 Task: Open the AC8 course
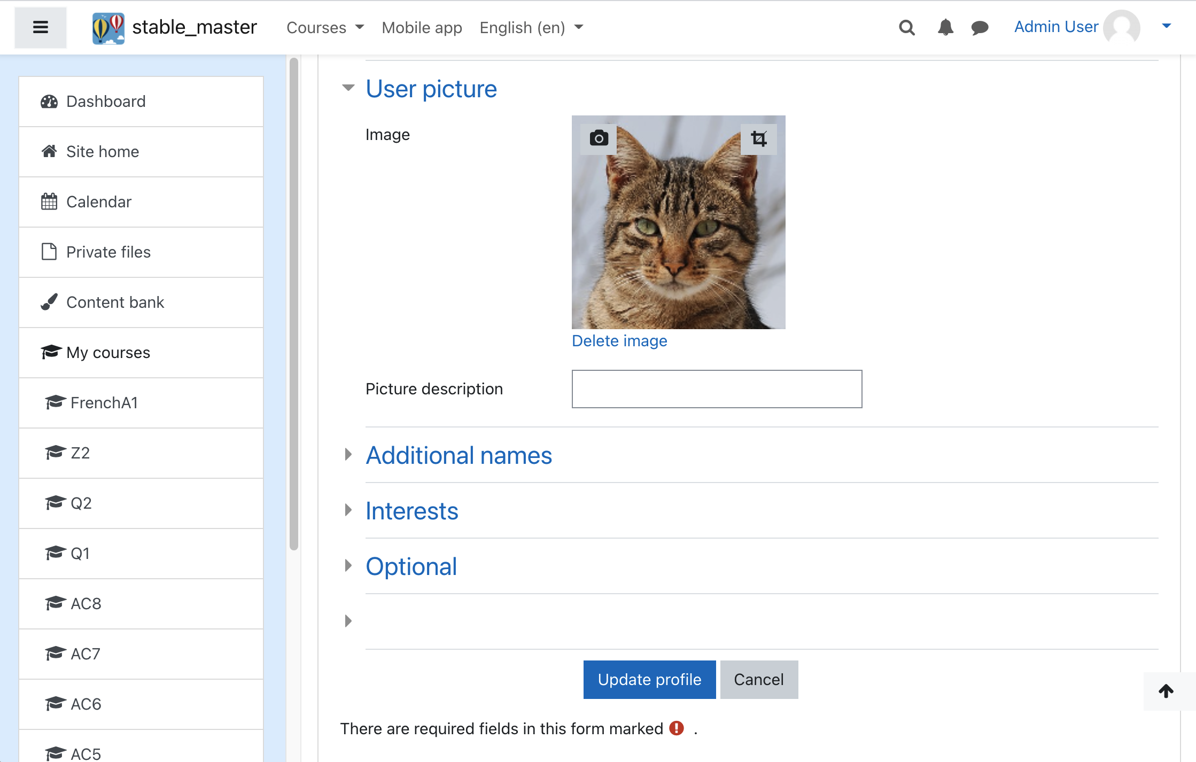tap(141, 604)
